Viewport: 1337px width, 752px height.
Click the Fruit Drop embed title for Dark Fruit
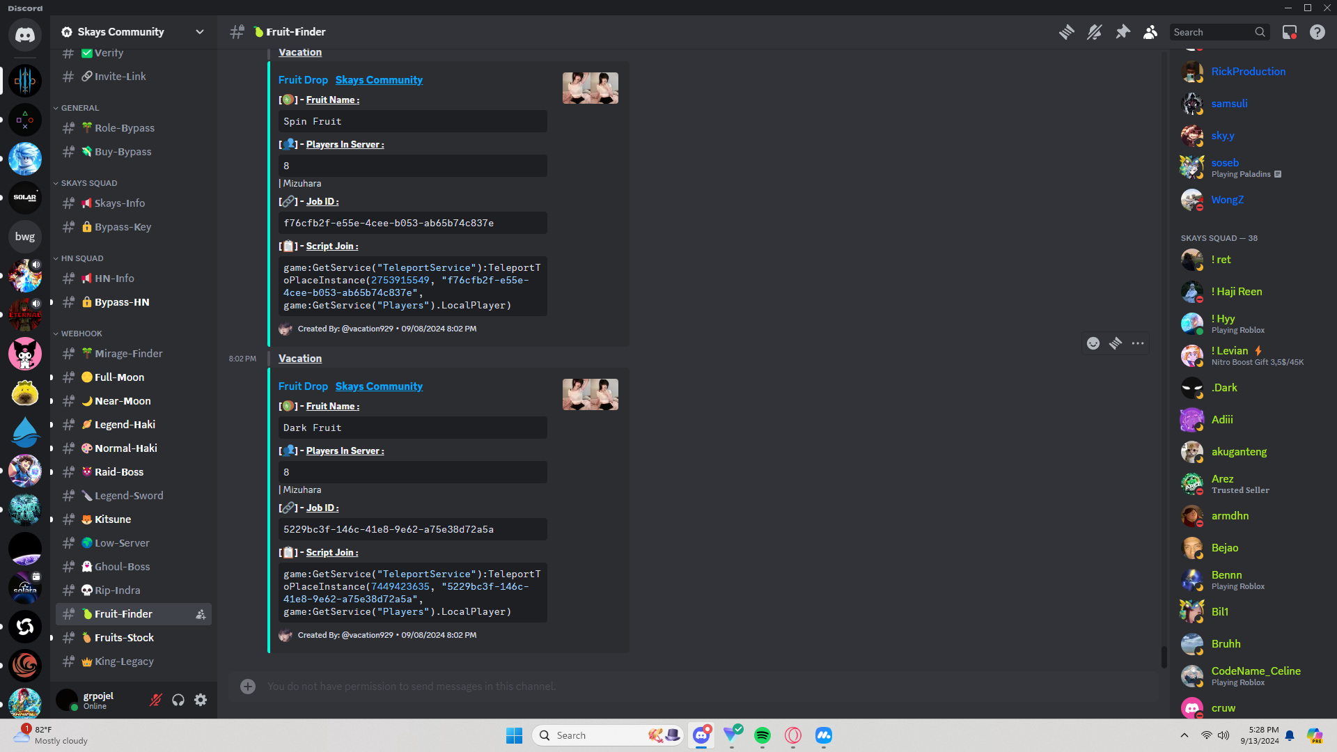tap(303, 386)
